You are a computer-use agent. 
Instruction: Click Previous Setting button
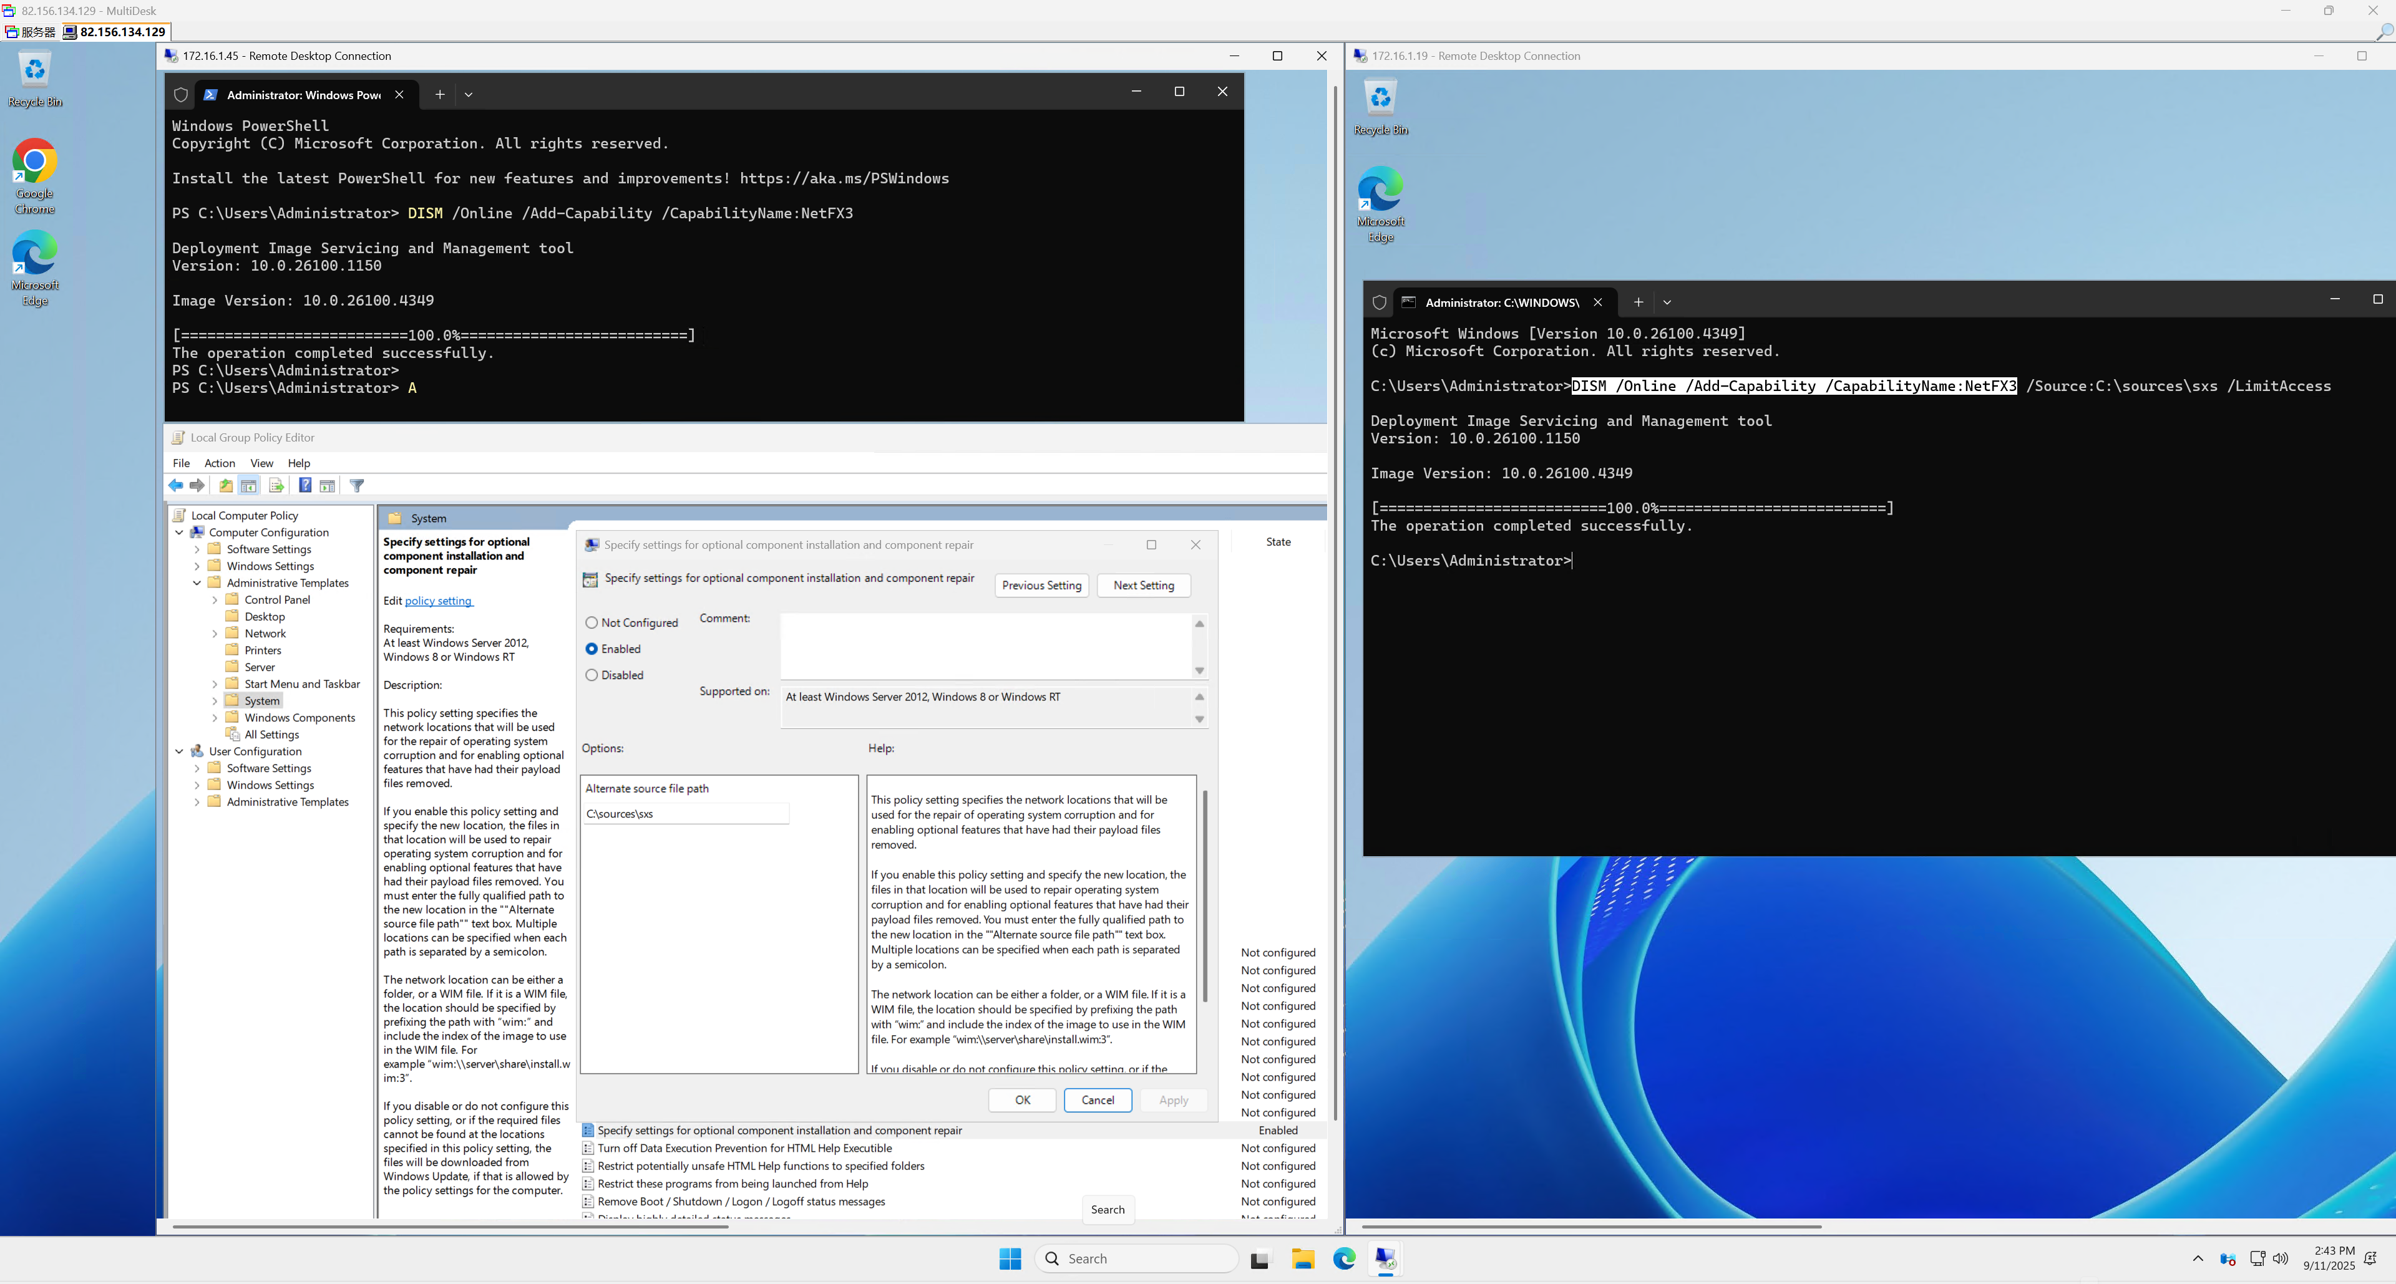(x=1042, y=586)
